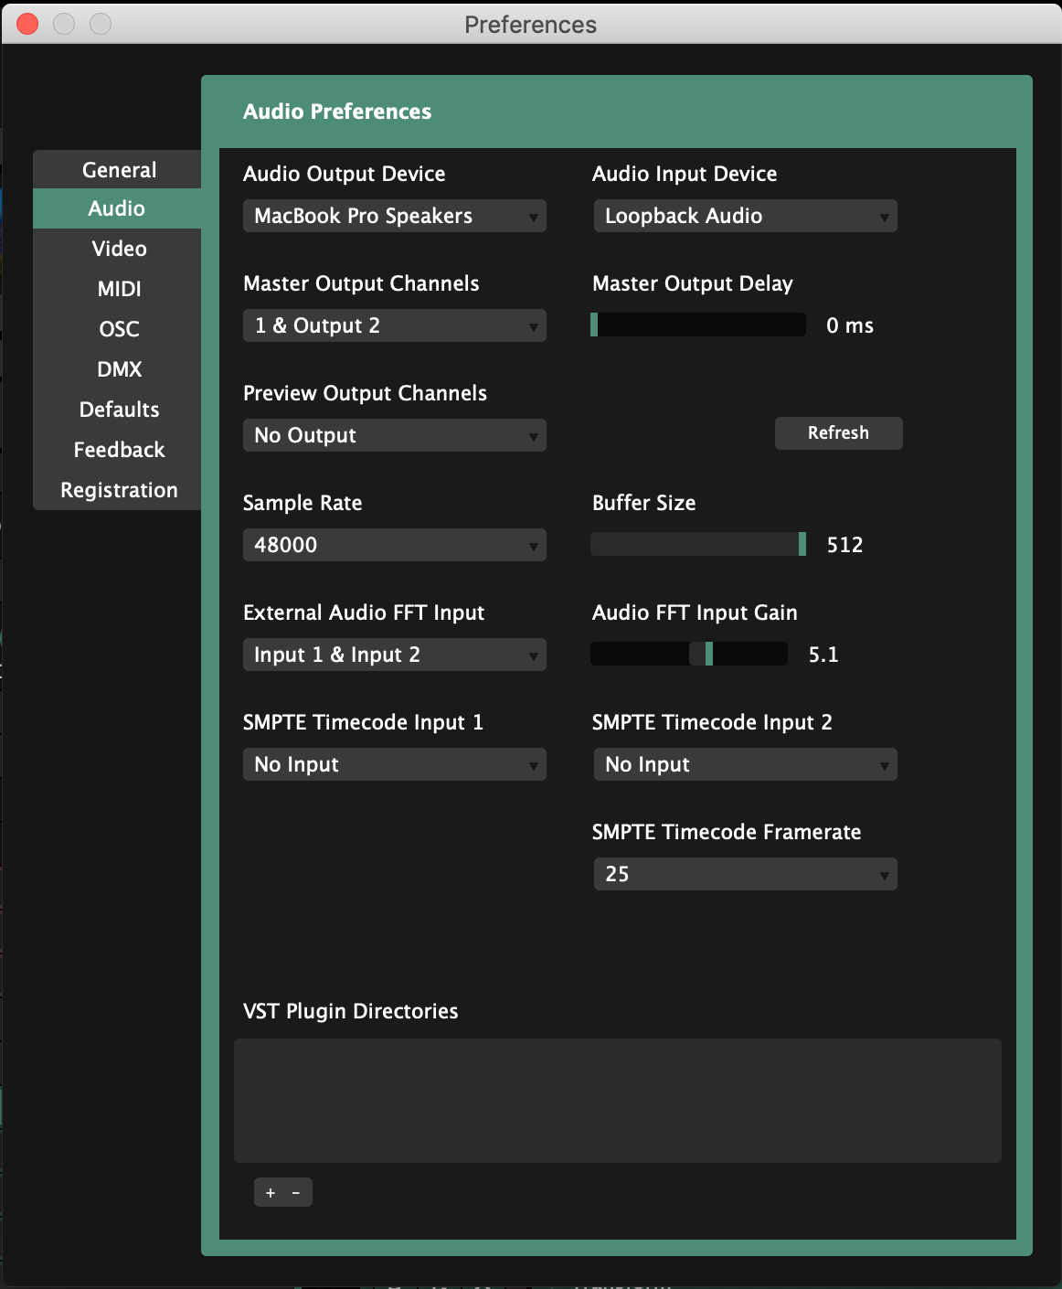This screenshot has width=1062, height=1289.
Task: Click the minus icon under VST Plugin Directories
Action: click(x=296, y=1193)
